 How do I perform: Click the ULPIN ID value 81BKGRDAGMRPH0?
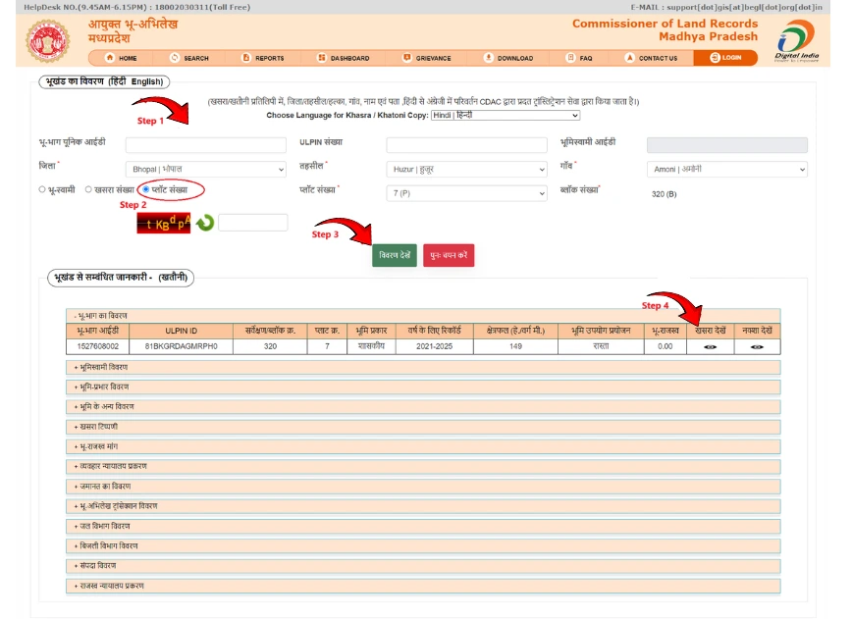181,346
